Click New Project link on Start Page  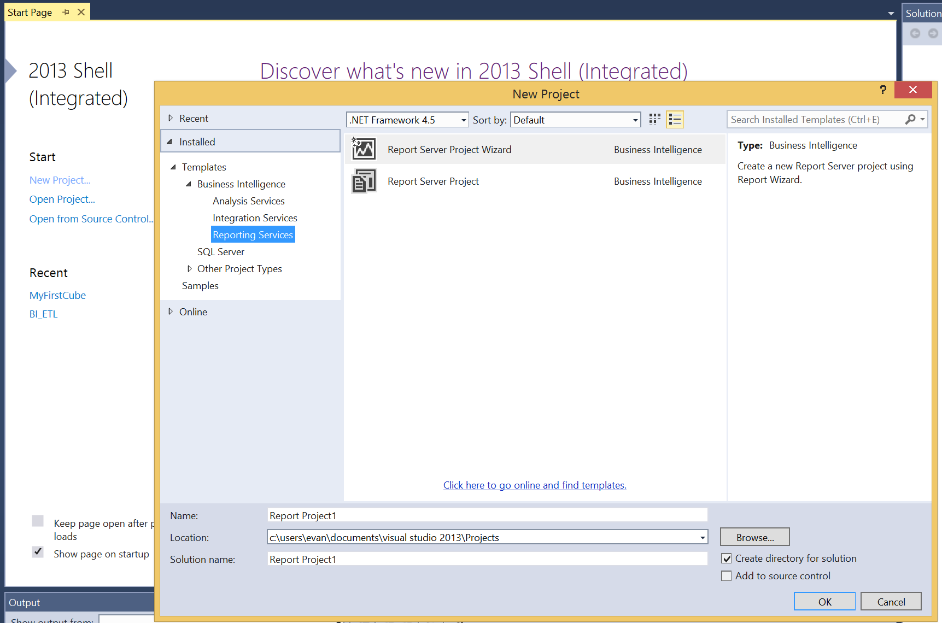point(60,180)
